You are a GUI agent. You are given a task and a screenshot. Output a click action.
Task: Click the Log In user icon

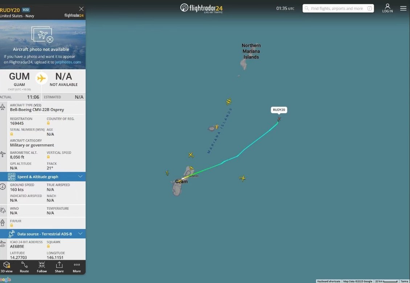point(388,8)
